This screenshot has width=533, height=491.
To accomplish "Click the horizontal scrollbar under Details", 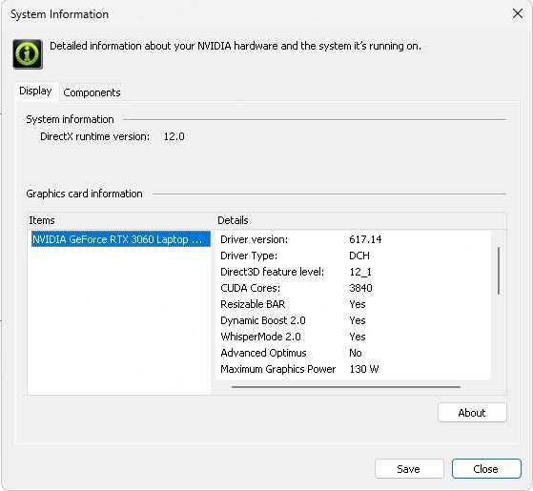I will [346, 387].
